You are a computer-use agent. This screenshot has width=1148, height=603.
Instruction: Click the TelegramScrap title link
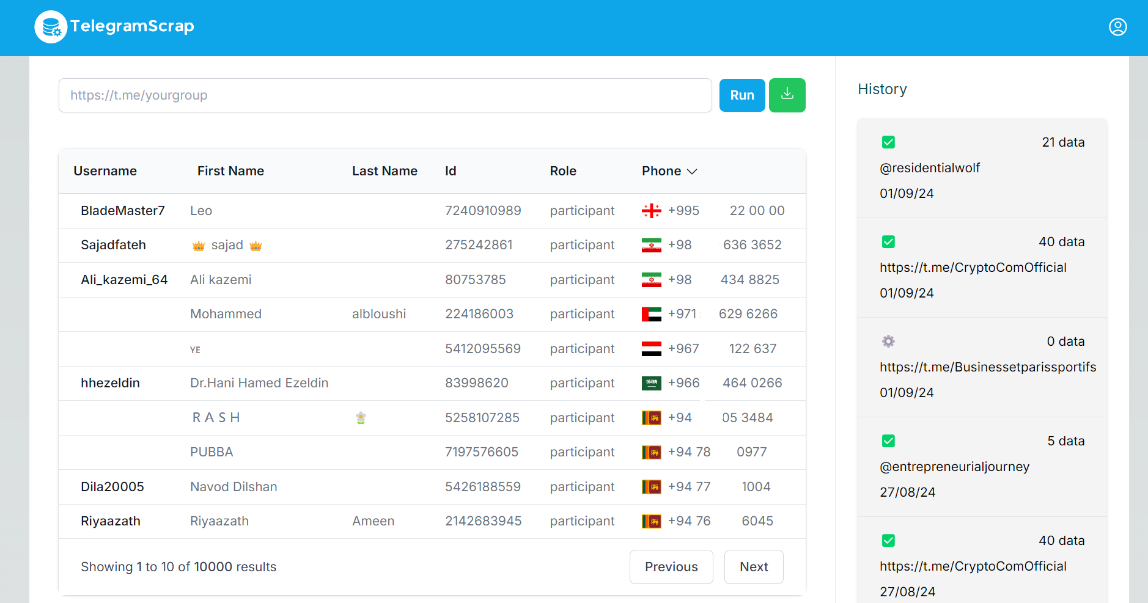coord(132,26)
